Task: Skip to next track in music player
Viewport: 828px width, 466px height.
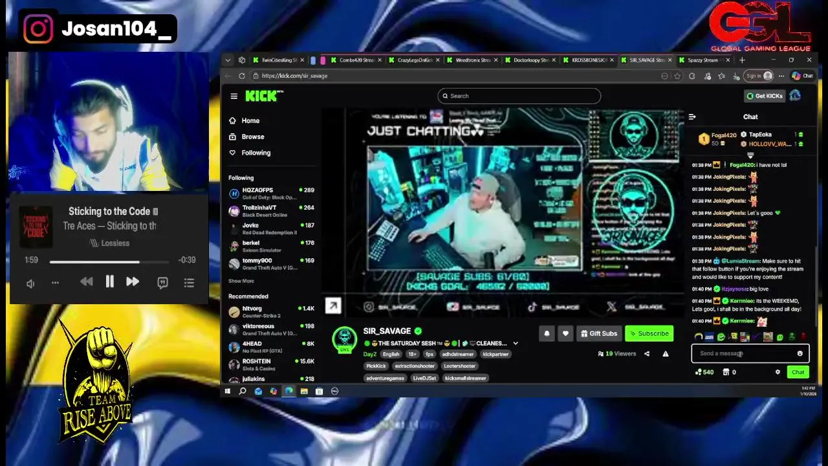Action: tap(132, 282)
